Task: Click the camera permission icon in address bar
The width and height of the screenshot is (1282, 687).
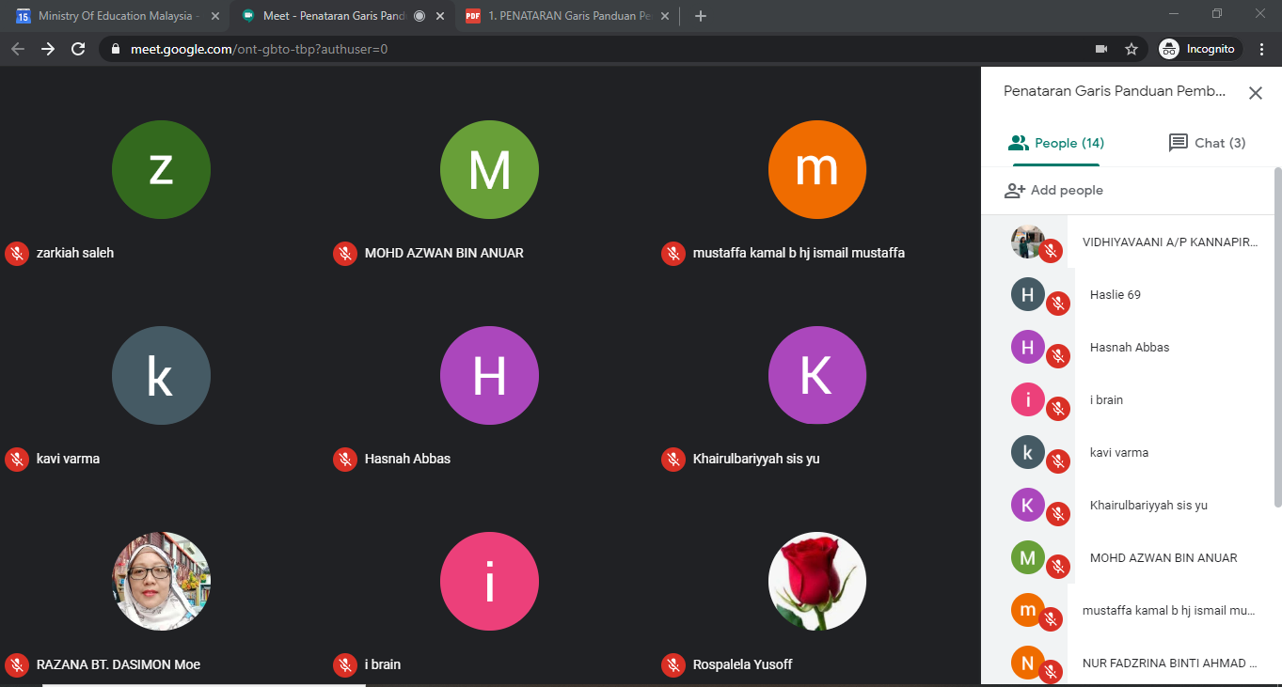Action: [1101, 49]
